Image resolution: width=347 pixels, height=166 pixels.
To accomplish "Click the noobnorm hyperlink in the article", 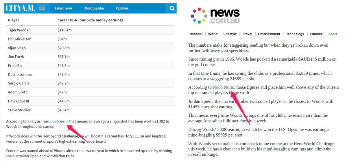I will coord(59,121).
